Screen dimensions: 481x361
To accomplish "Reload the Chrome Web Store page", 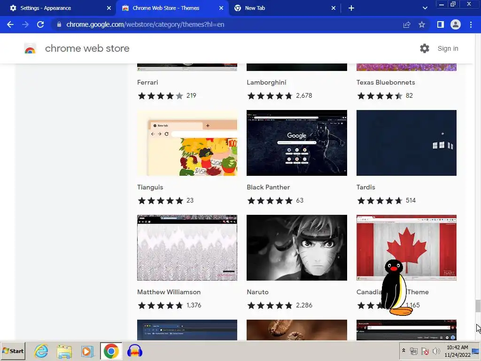I will tap(40, 24).
